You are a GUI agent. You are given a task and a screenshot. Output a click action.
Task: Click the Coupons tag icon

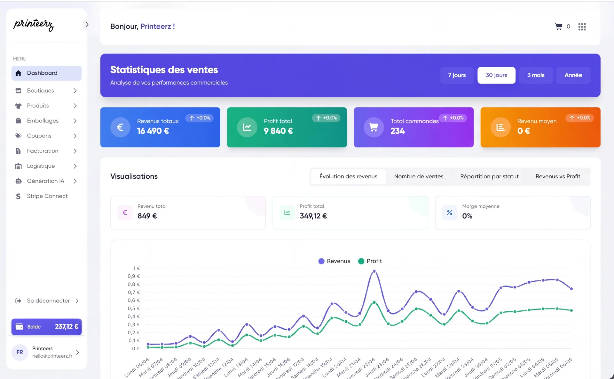19,136
